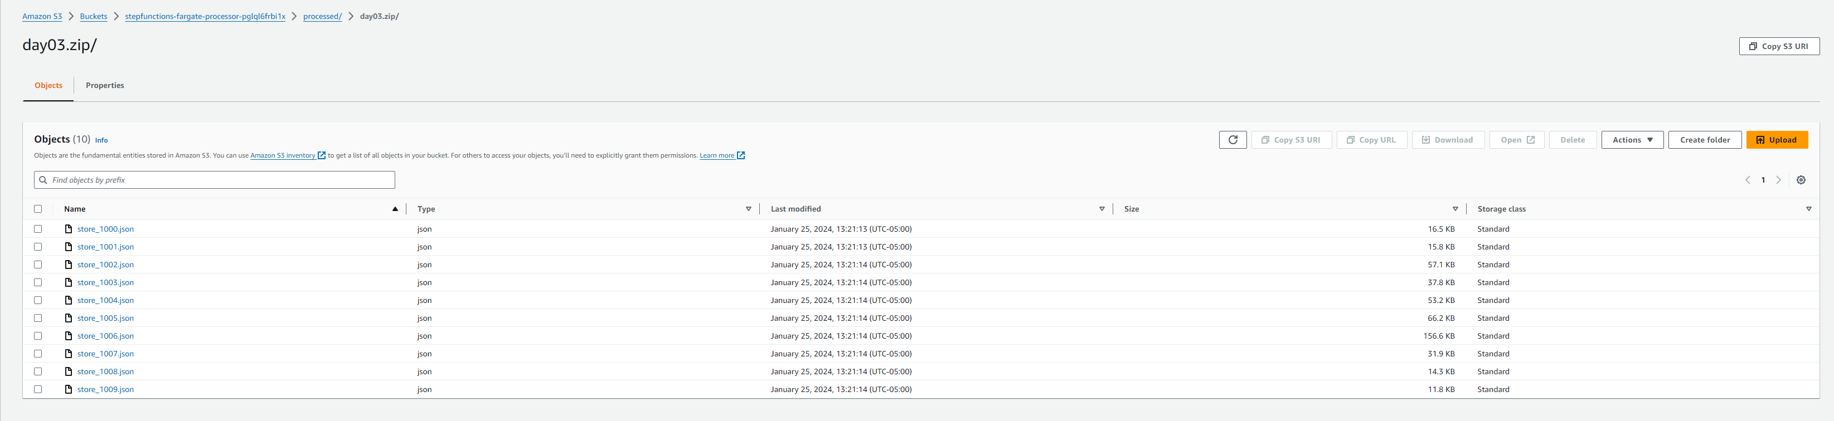This screenshot has height=421, width=1834.
Task: Sort by Last modified column arrow
Action: (x=1102, y=209)
